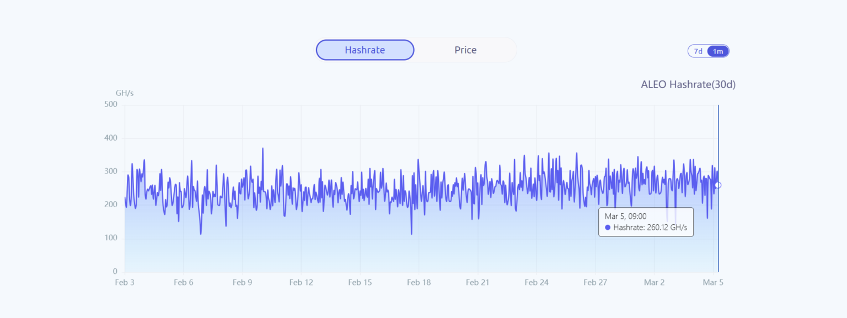Select the 1m time range
The width and height of the screenshot is (847, 318).
point(718,51)
